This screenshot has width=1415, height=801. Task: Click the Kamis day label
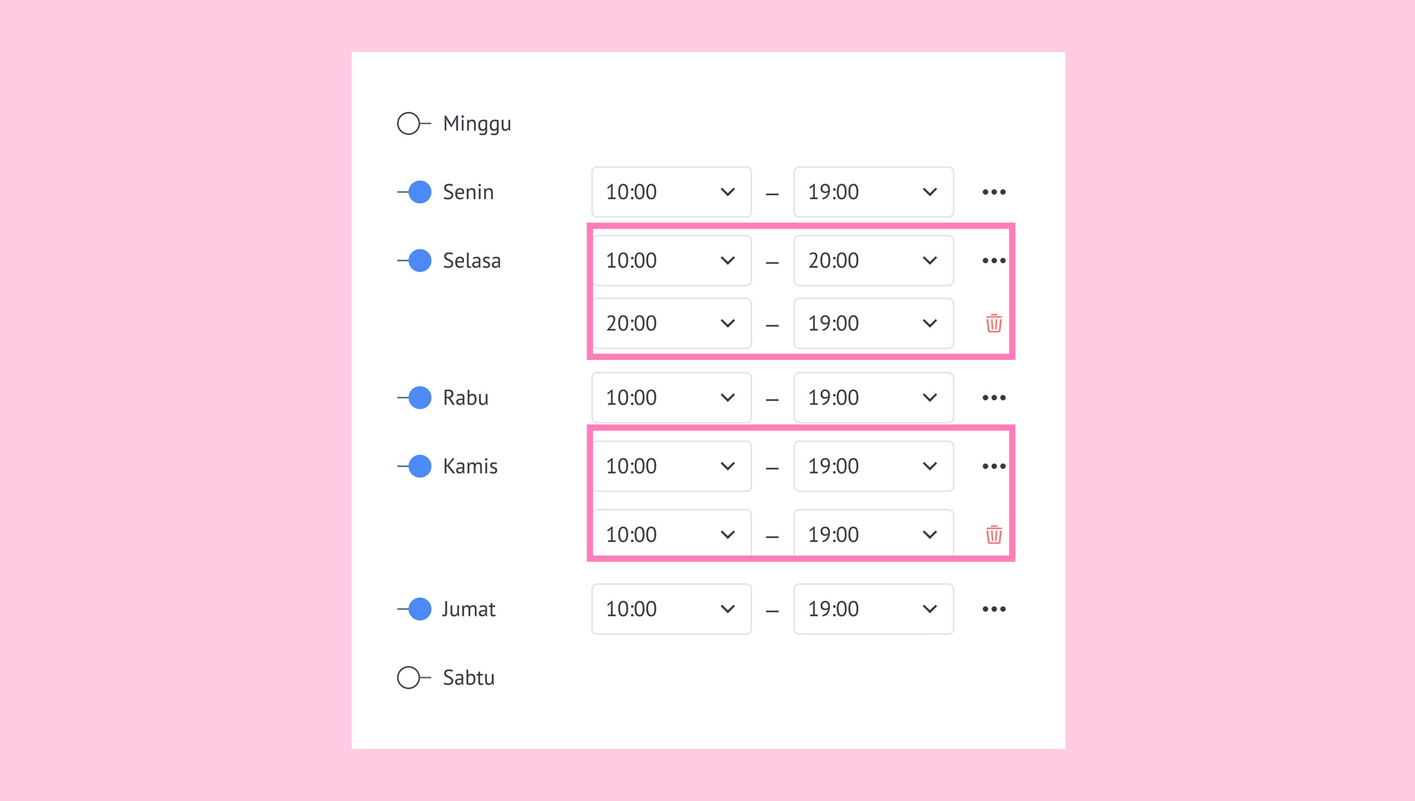click(x=470, y=467)
